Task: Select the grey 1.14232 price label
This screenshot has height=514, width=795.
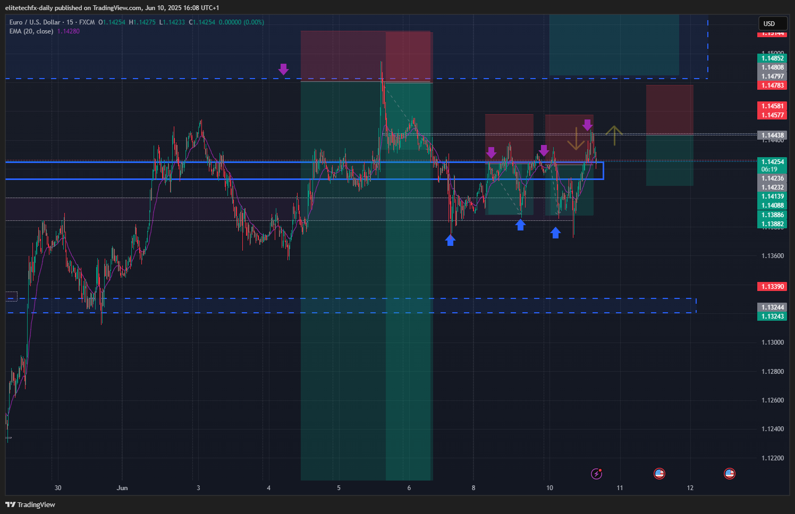Action: (772, 187)
